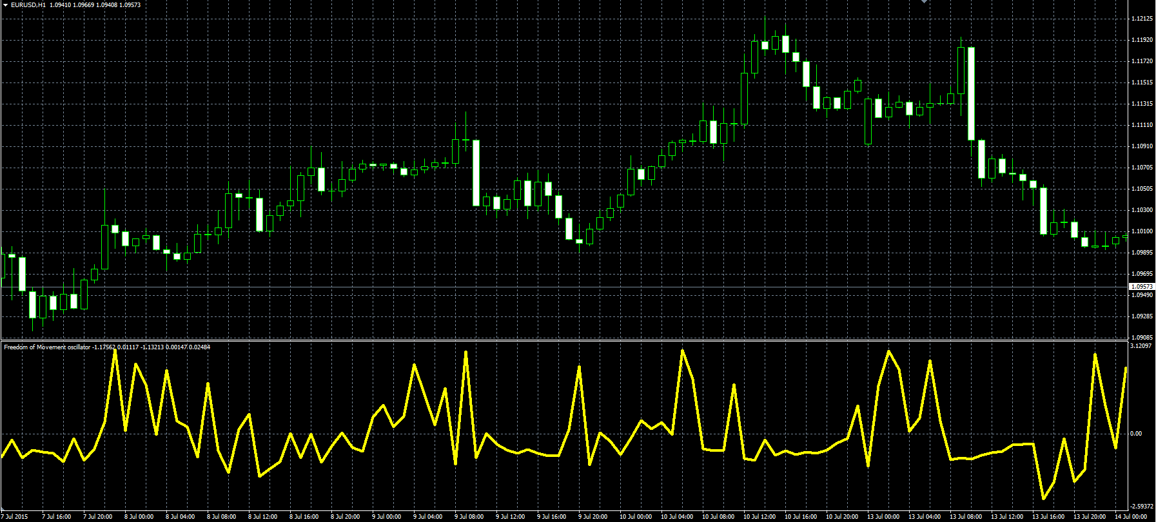Click the 10 Jul 08:00 time label
The height and width of the screenshot is (522, 1156).
tap(719, 517)
